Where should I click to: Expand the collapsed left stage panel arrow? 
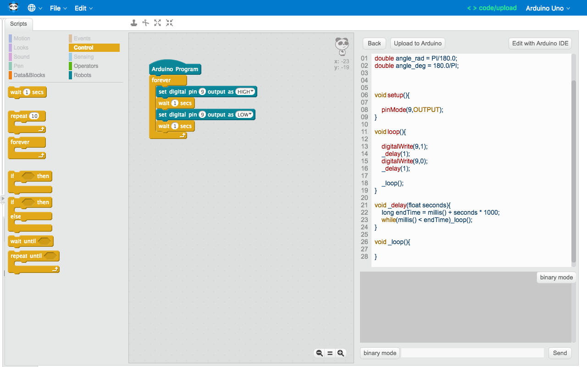2,199
